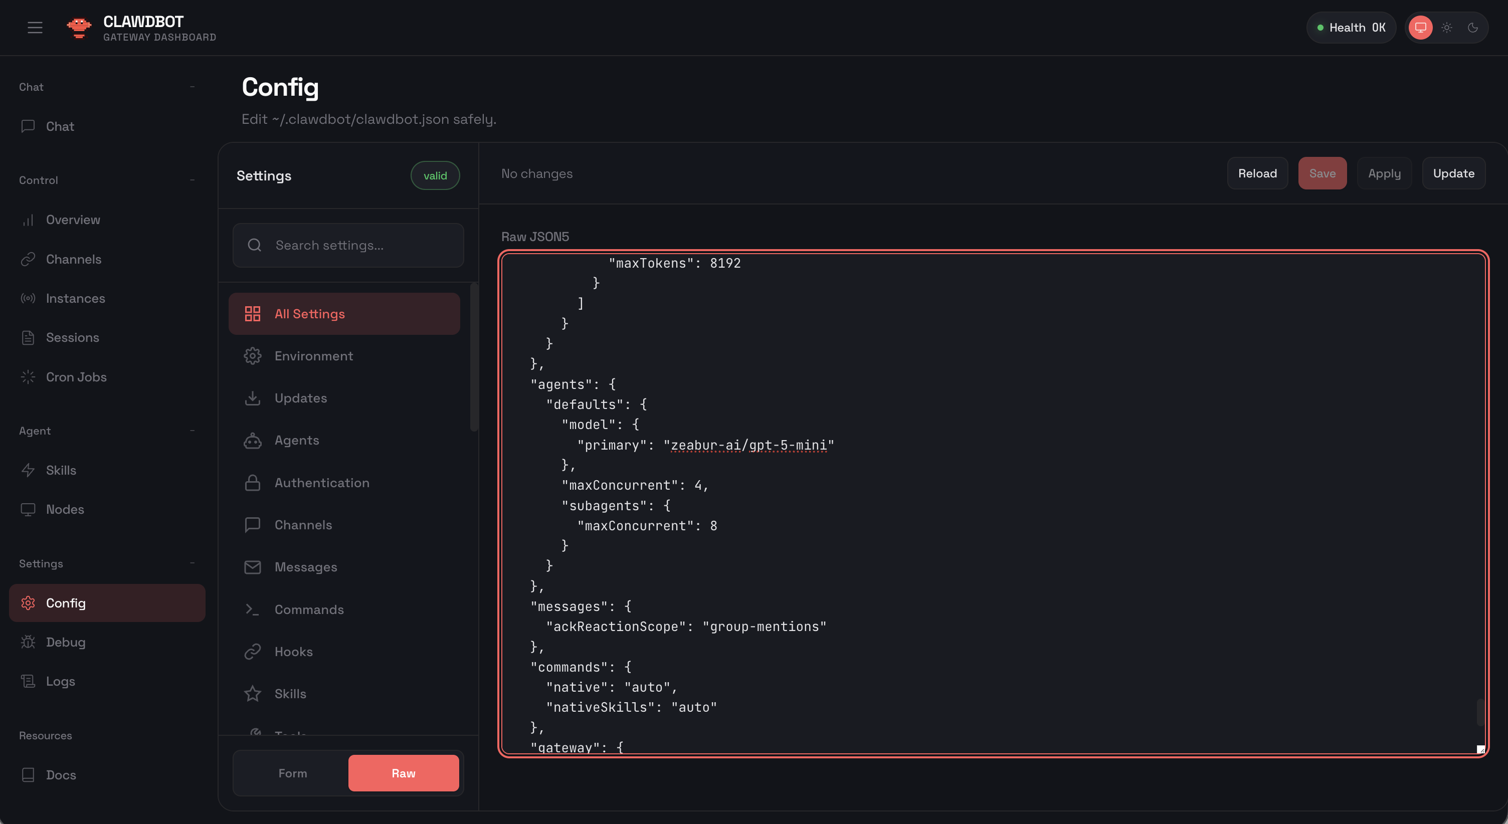1508x824 pixels.
Task: Open Docs via its book icon
Action: click(28, 775)
